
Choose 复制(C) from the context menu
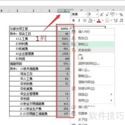tap(93, 44)
